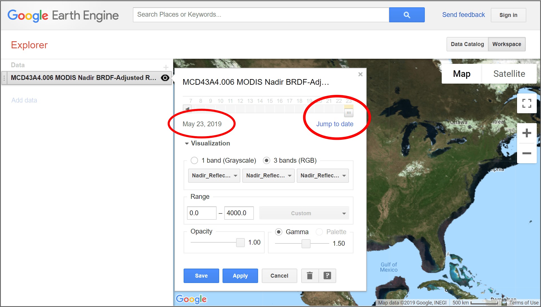The width and height of the screenshot is (541, 307).
Task: Click the Opacity slider handle
Action: (240, 242)
